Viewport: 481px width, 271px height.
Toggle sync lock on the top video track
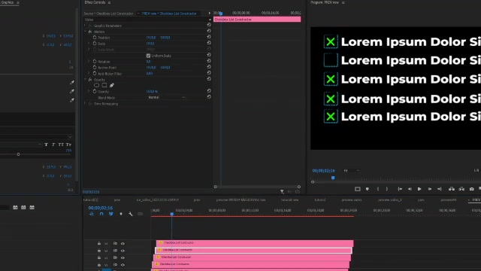tap(115, 243)
